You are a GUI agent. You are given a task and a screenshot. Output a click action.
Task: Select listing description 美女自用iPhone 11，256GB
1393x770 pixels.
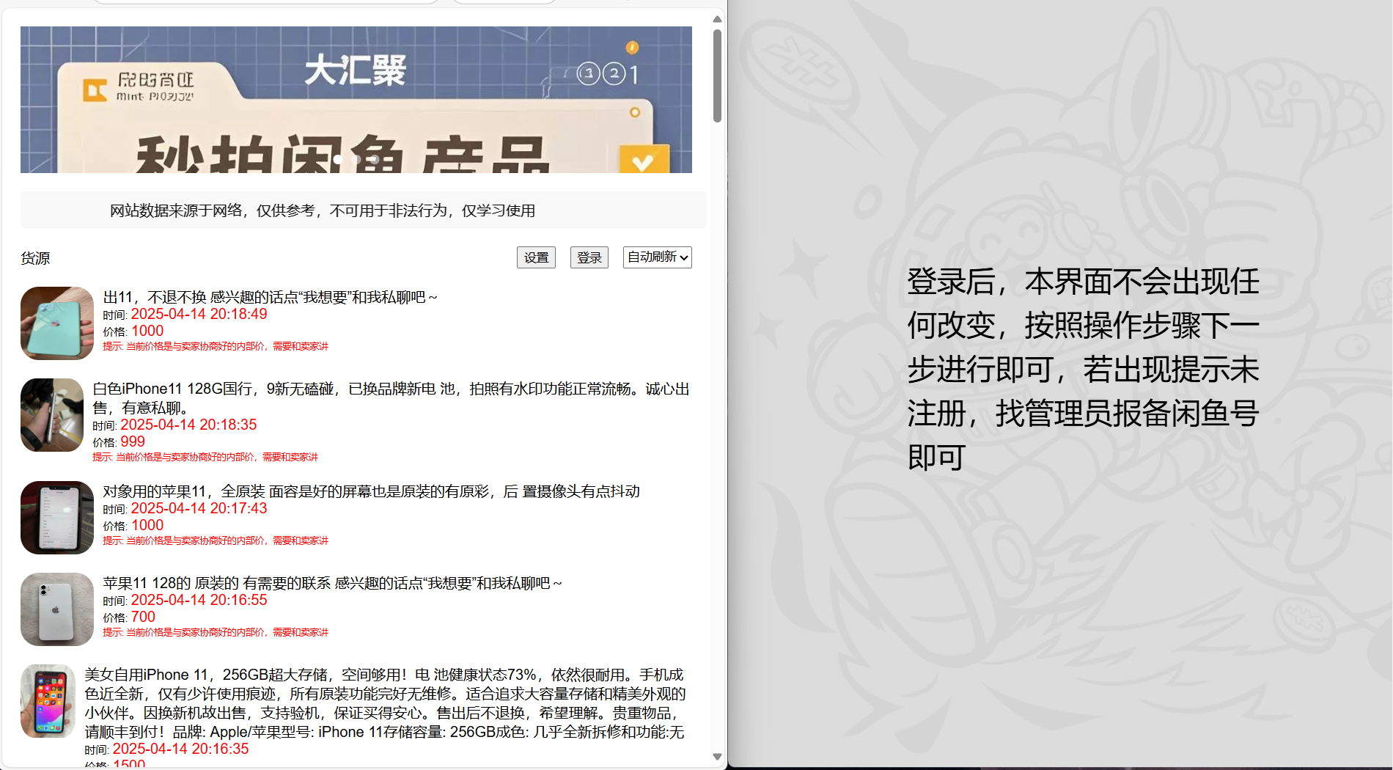coord(385,703)
